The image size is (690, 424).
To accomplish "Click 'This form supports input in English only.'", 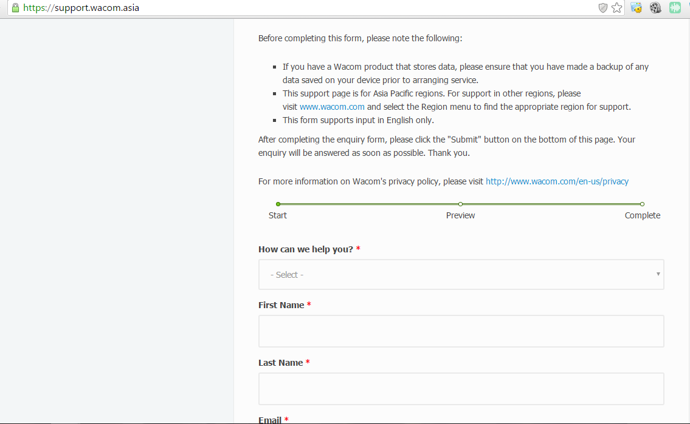I will (x=358, y=120).
